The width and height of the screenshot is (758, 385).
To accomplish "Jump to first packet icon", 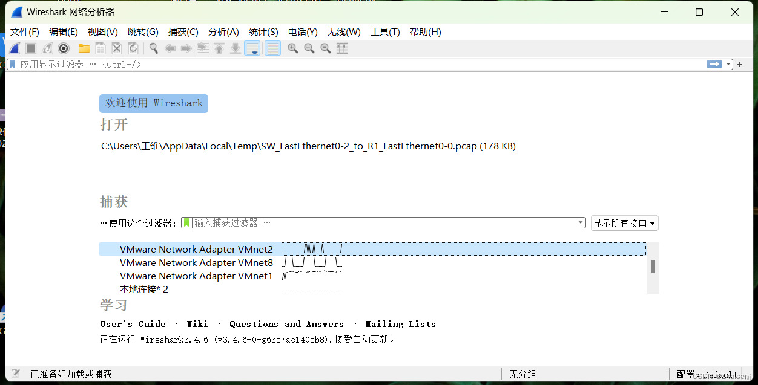I will click(219, 48).
